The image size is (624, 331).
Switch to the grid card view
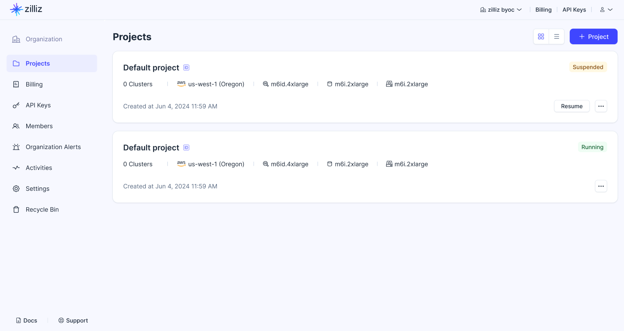[x=541, y=37]
